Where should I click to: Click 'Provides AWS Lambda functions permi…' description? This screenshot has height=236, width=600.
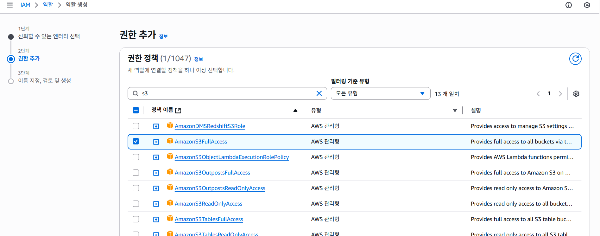[522, 157]
